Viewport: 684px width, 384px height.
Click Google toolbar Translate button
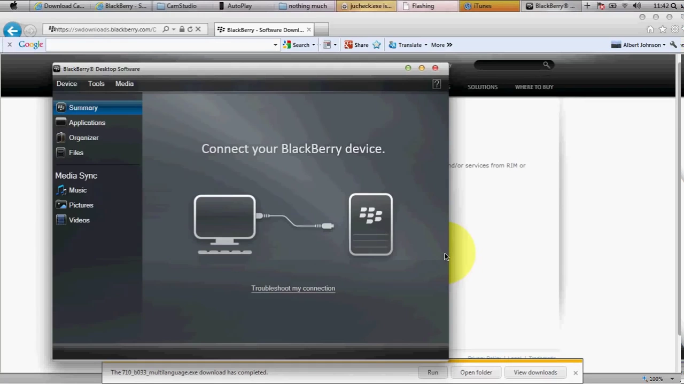coord(406,45)
